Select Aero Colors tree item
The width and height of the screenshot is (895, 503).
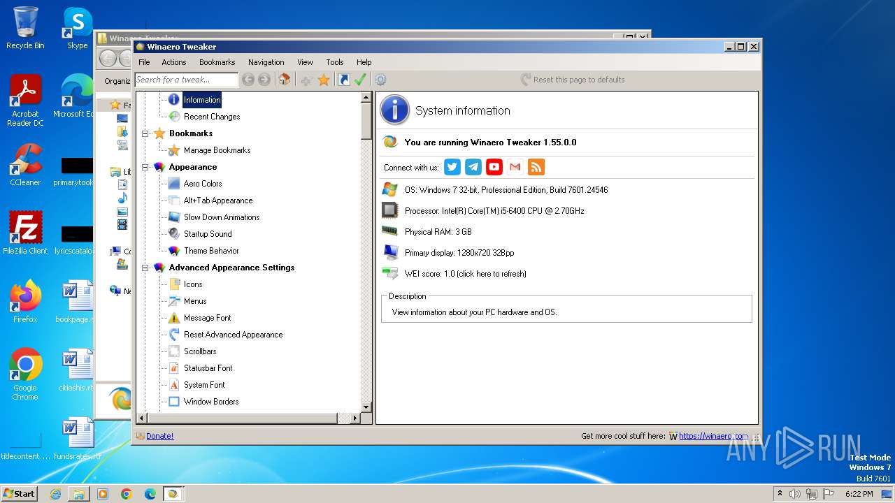click(203, 184)
